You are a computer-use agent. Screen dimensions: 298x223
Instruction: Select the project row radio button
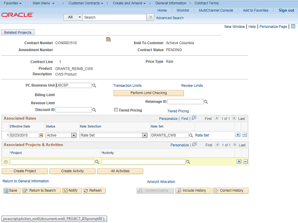6,162
